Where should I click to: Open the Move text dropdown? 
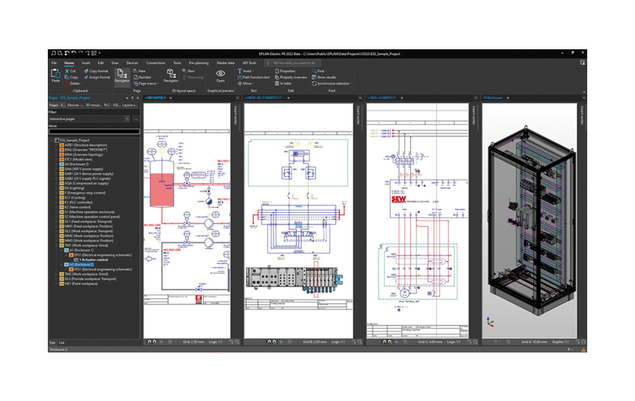coord(253,84)
